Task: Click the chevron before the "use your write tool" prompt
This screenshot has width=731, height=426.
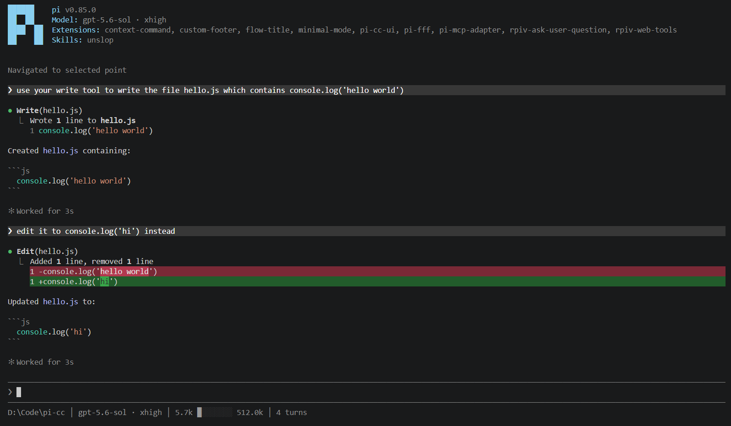Action: pos(10,90)
